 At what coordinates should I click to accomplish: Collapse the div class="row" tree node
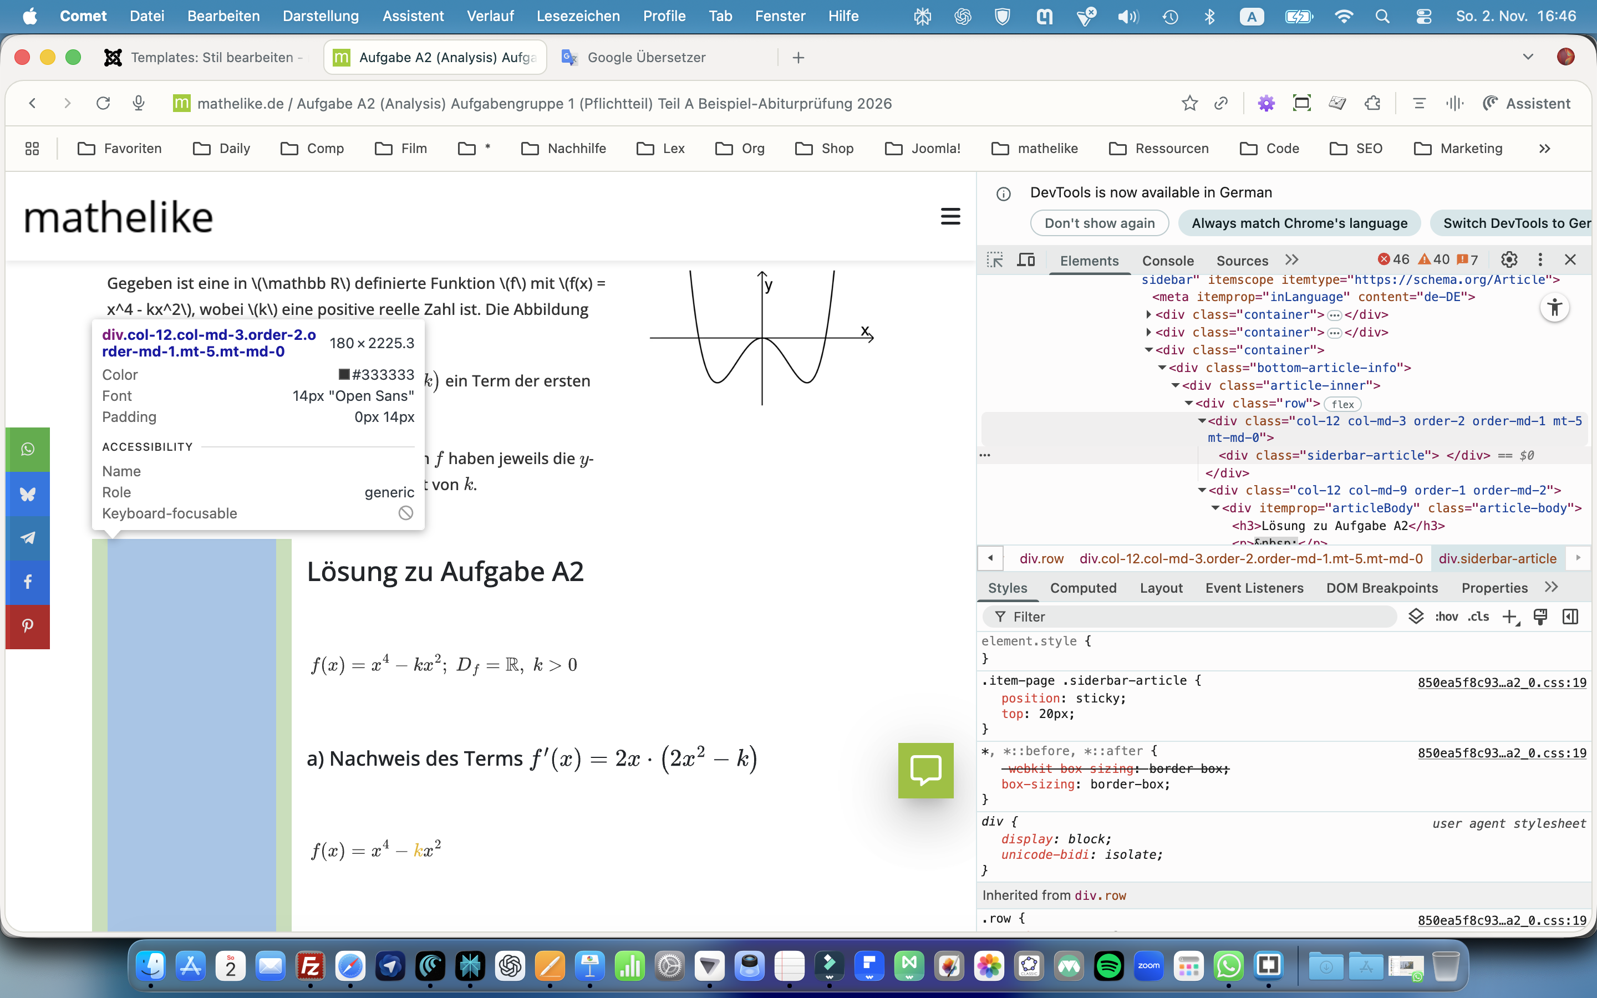coord(1188,403)
